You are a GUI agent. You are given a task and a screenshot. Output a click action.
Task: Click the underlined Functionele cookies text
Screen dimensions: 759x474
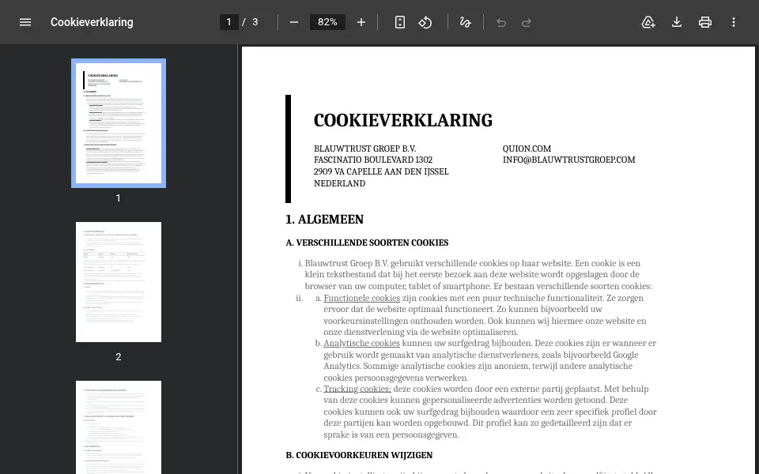361,298
